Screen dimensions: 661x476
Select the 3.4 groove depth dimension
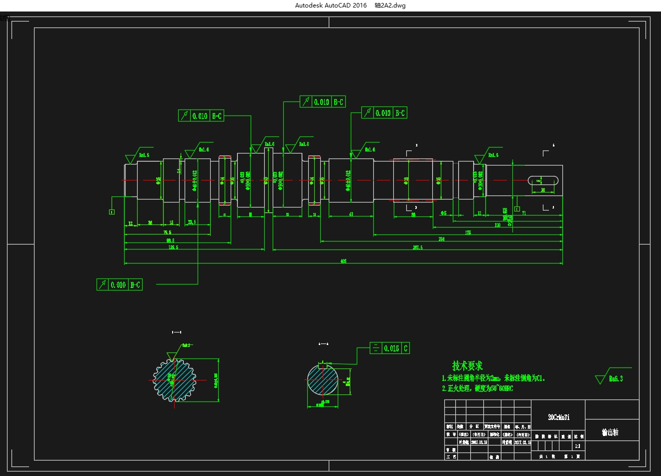pyautogui.click(x=179, y=171)
